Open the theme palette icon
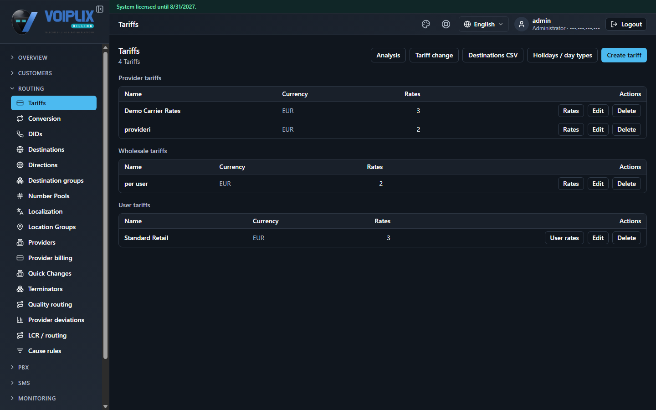The height and width of the screenshot is (410, 656). pyautogui.click(x=426, y=24)
